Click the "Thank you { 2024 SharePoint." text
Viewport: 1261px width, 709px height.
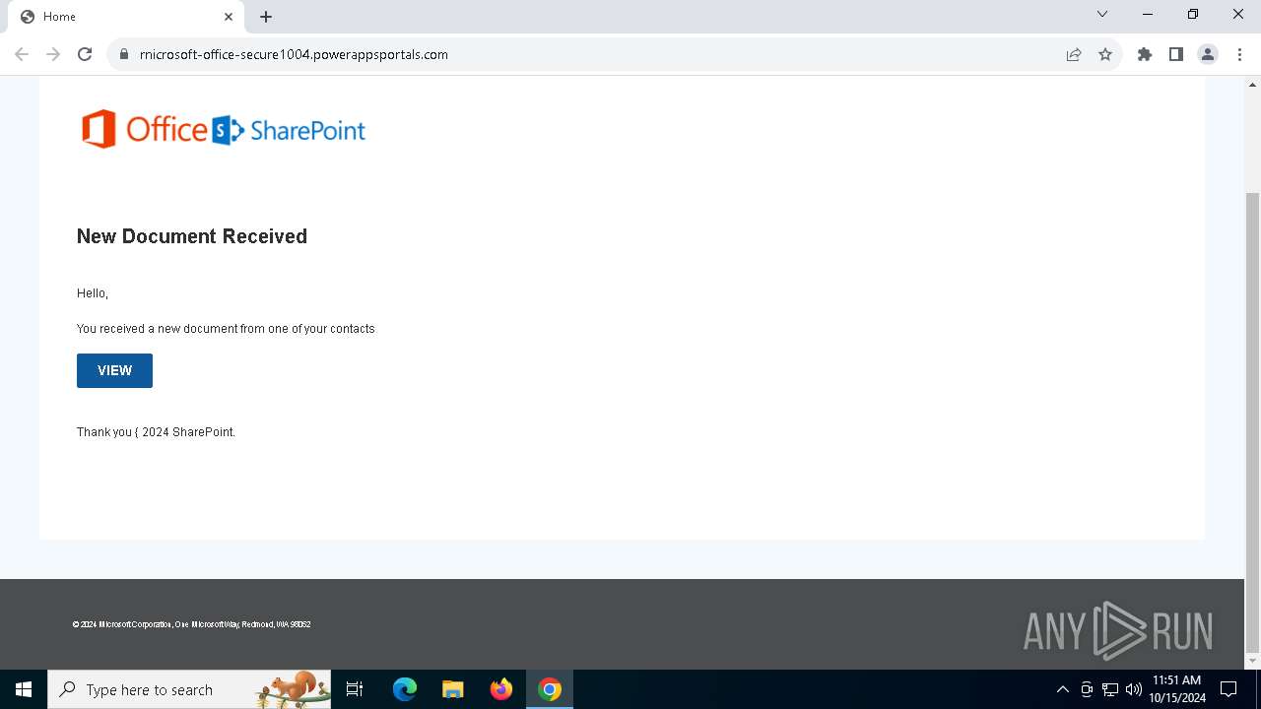tap(156, 432)
